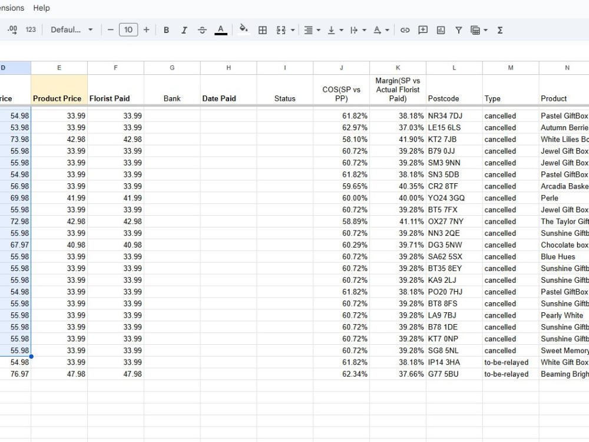
Task: Expand the horizontal align dropdown arrow
Action: (x=319, y=30)
